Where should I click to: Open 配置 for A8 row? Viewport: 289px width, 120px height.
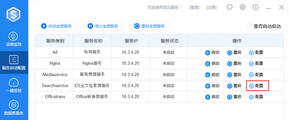point(256,52)
